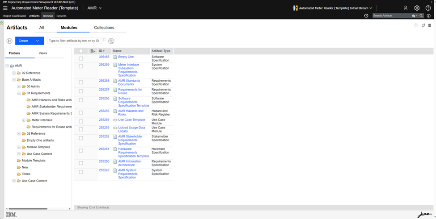Click the search magnifier icon
Viewport: 436px width, 219px height.
pyautogui.click(x=421, y=16)
